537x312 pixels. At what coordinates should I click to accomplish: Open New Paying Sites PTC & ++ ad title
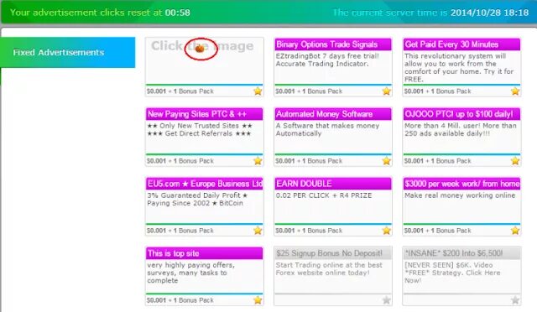205,114
